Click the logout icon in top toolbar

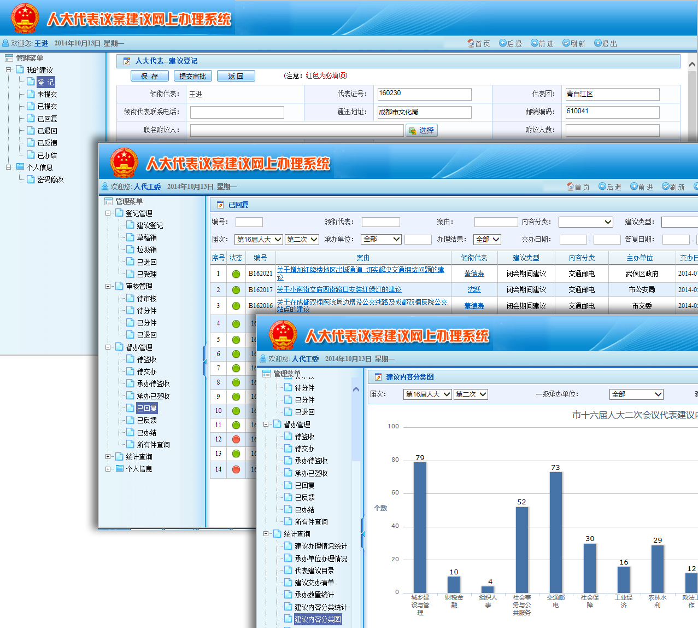[x=598, y=43]
